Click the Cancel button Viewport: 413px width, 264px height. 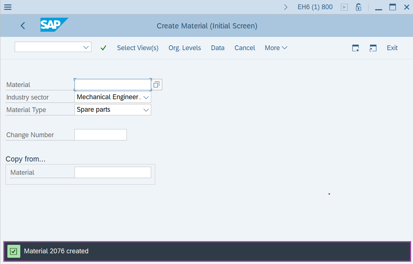244,48
